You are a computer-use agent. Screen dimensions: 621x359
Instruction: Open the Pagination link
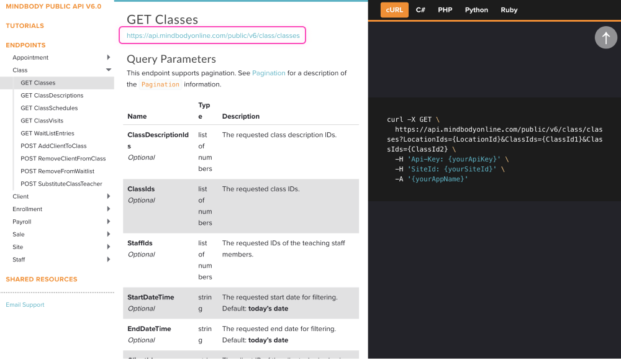(x=268, y=73)
